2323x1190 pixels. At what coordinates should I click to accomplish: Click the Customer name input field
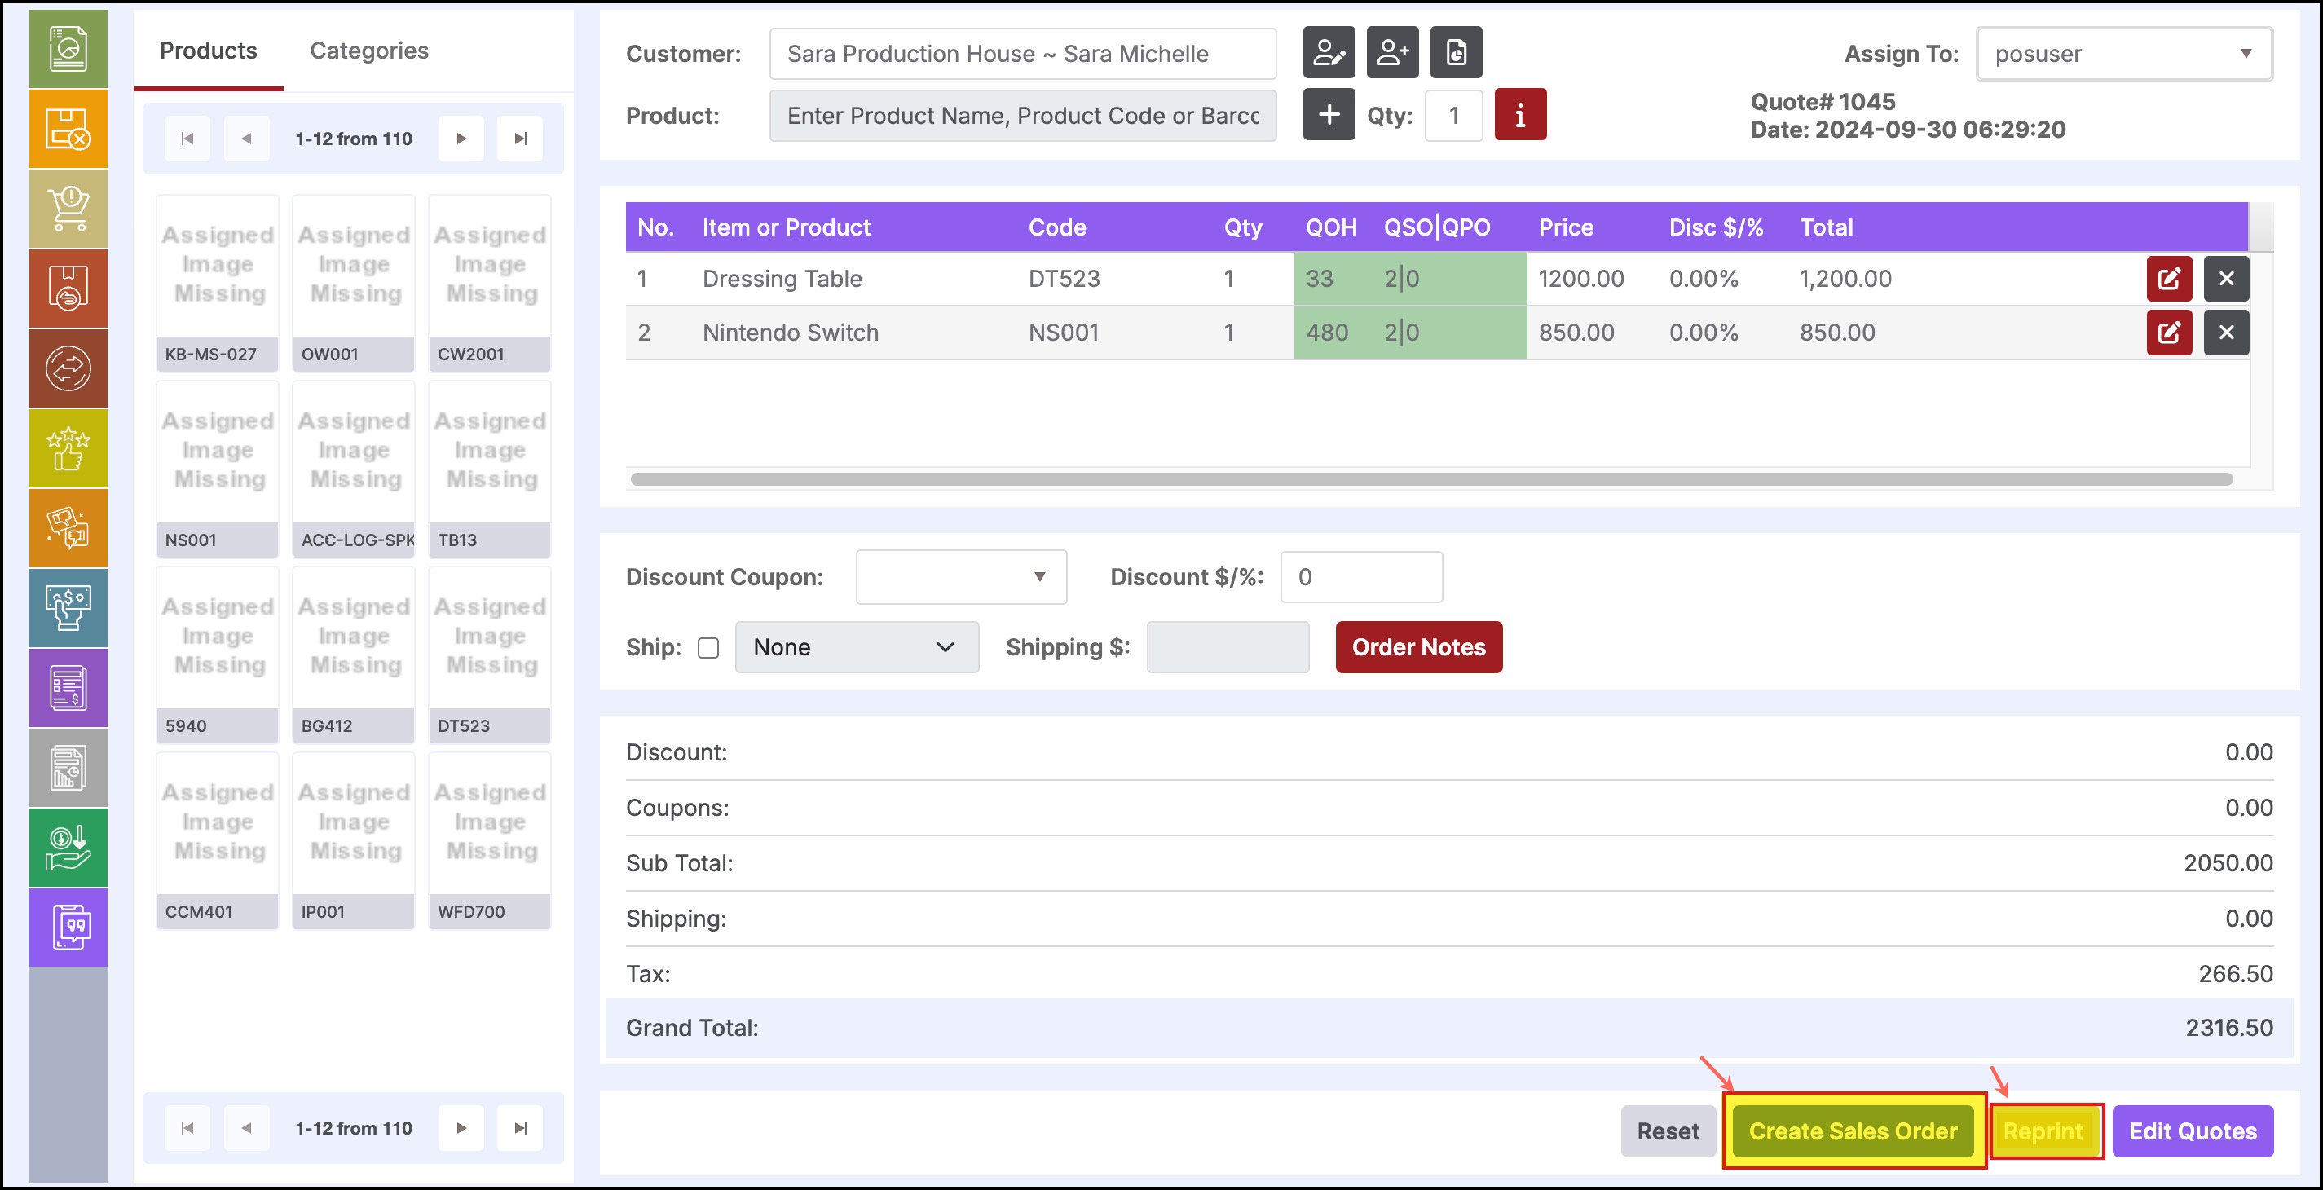click(x=1023, y=54)
